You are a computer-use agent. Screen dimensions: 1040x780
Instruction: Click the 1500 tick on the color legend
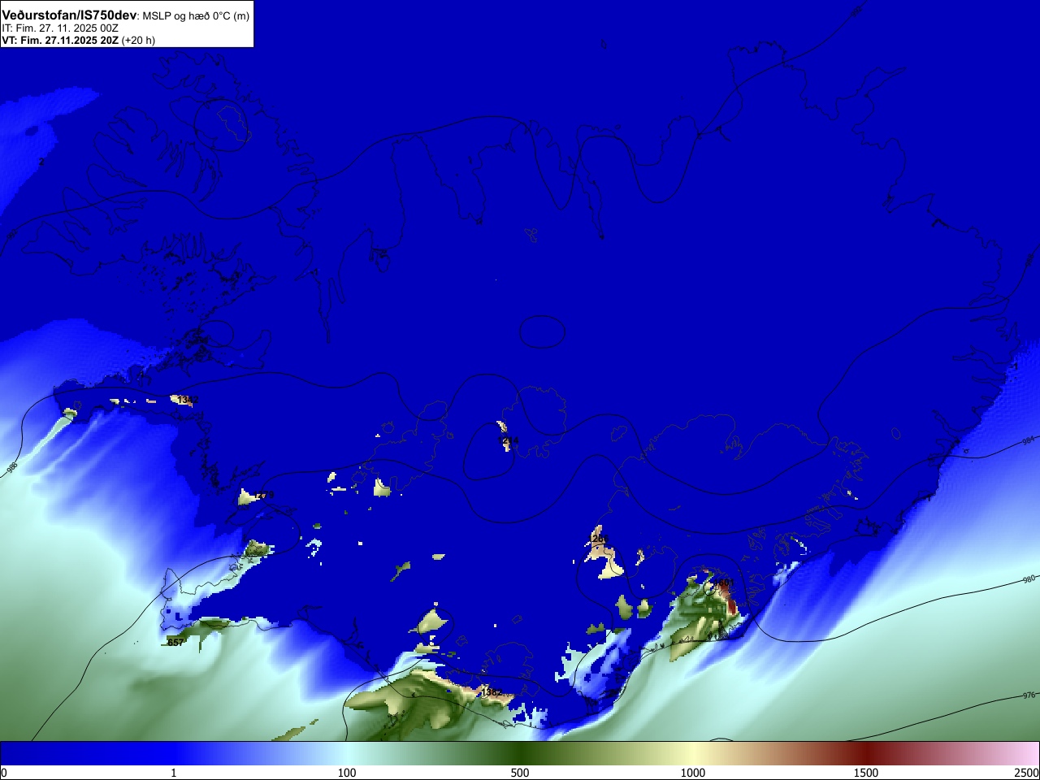coord(866,773)
